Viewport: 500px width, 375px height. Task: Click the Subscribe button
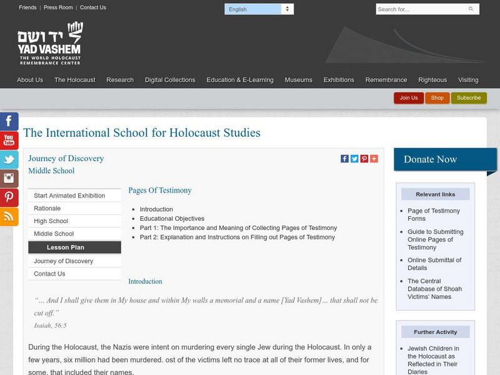[469, 98]
